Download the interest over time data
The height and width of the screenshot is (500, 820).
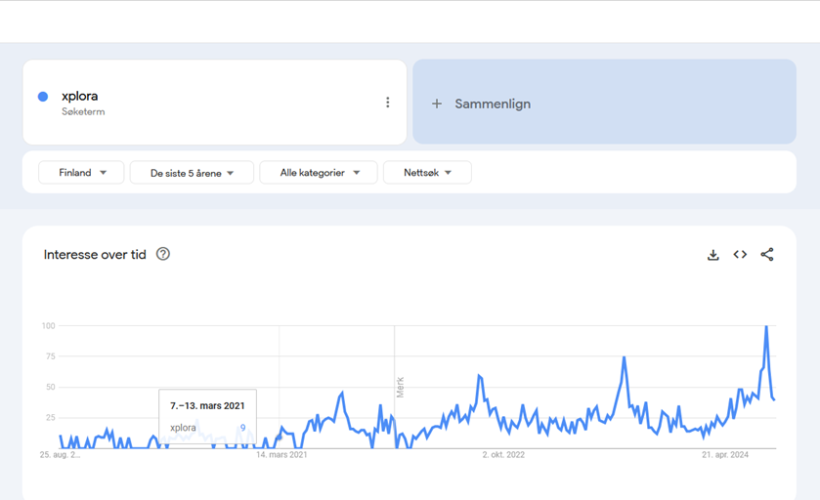point(712,255)
